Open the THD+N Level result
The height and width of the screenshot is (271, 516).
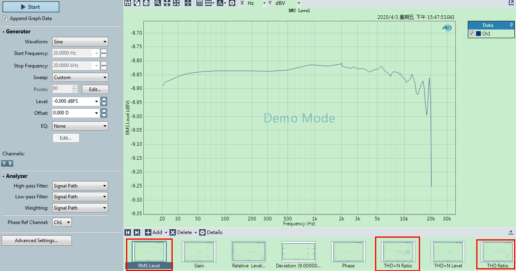click(448, 255)
